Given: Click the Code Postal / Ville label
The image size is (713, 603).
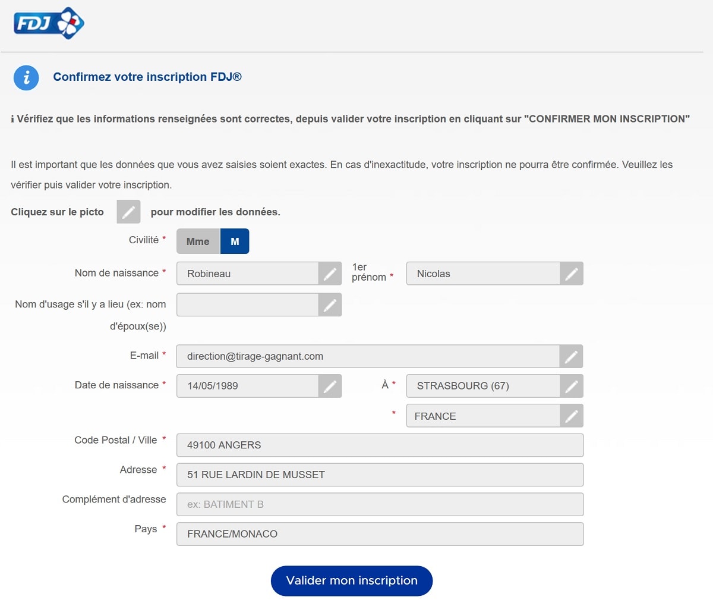Looking at the screenshot, I should pyautogui.click(x=116, y=440).
